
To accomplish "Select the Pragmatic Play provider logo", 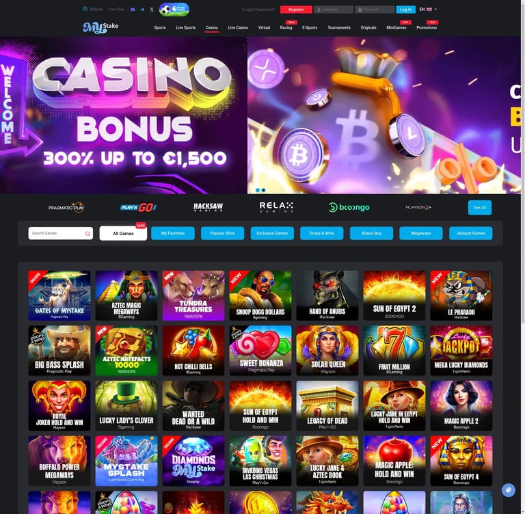I will click(x=66, y=208).
